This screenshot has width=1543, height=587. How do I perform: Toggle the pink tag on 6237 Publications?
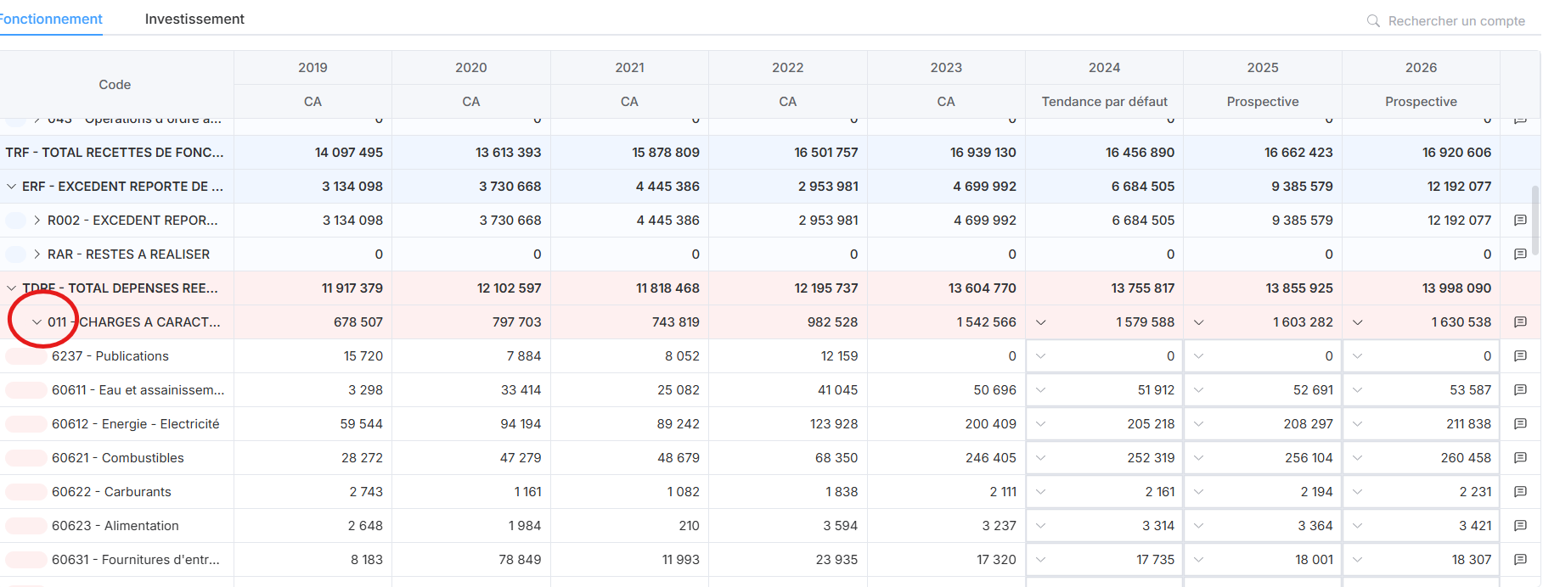pyautogui.click(x=25, y=356)
